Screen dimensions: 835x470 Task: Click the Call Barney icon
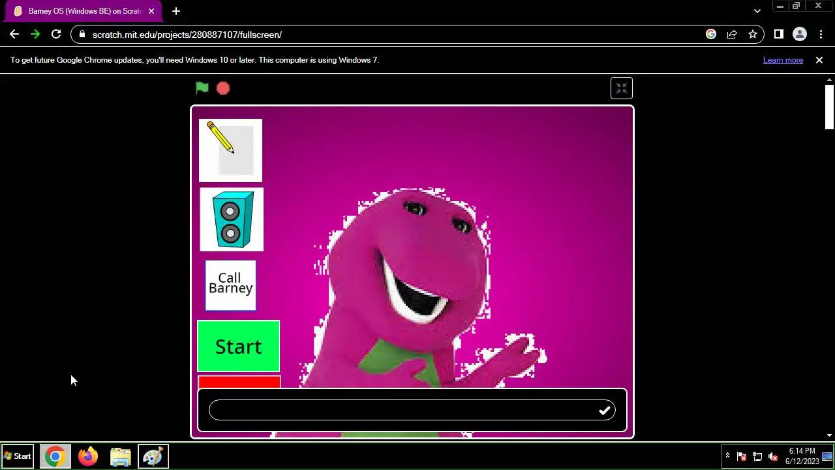[x=230, y=285]
